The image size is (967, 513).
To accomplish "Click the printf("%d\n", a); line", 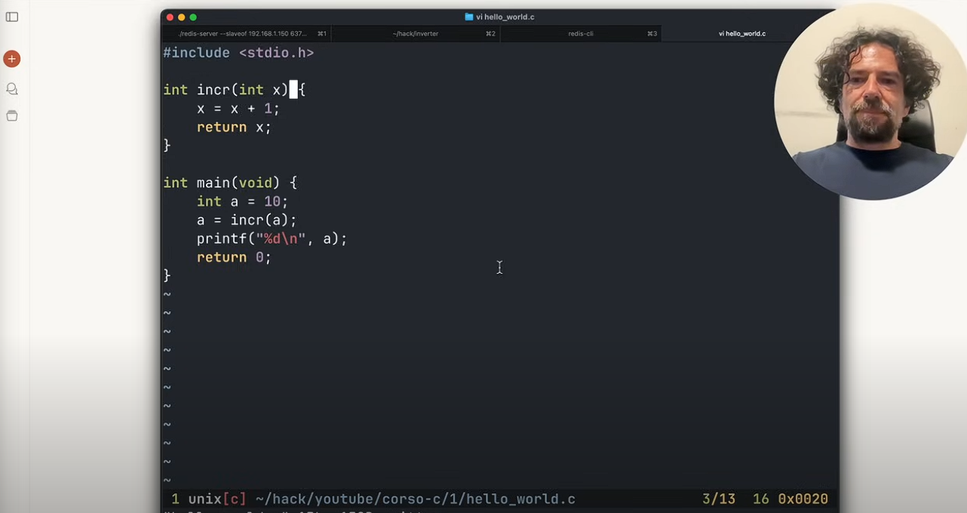I will coord(272,239).
